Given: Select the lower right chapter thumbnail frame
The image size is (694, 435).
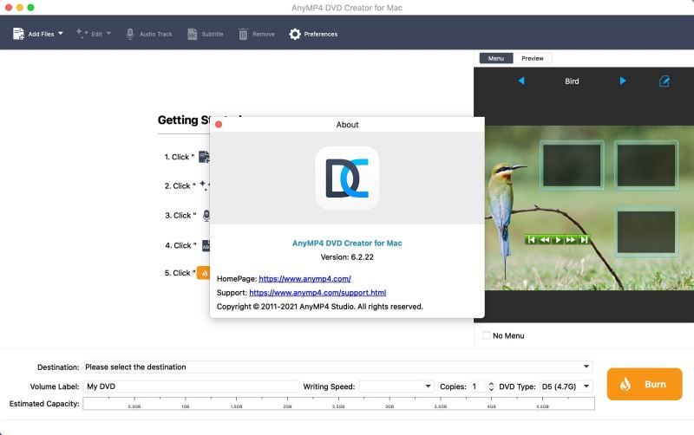Looking at the screenshot, I should 646,232.
